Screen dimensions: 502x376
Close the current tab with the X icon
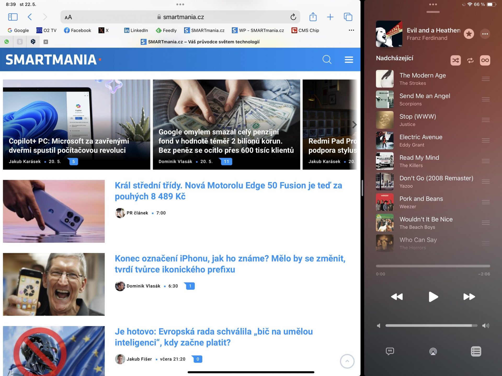pyautogui.click(x=45, y=42)
